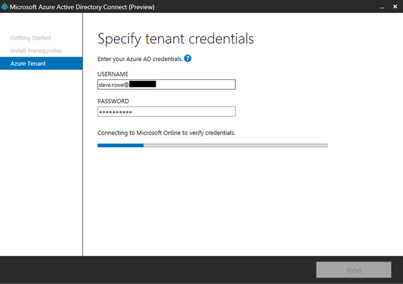Viewport: 403px width, 284px height.
Task: Focus the USERNAME input field
Action: tap(166, 84)
